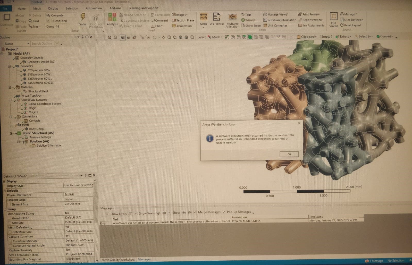The width and height of the screenshot is (412, 265).
Task: Launch the Wizard
Action: click(248, 20)
